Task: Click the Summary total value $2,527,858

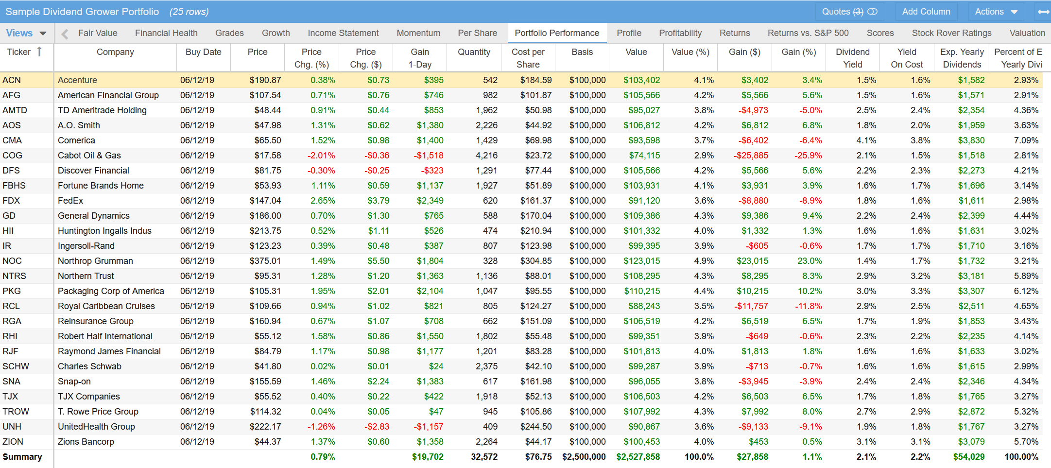Action: [638, 457]
